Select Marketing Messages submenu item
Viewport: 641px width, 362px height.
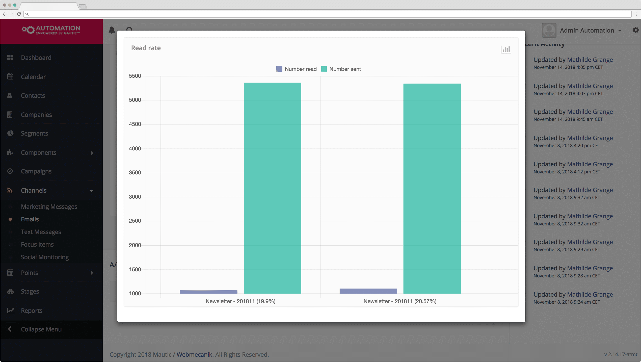pos(49,206)
